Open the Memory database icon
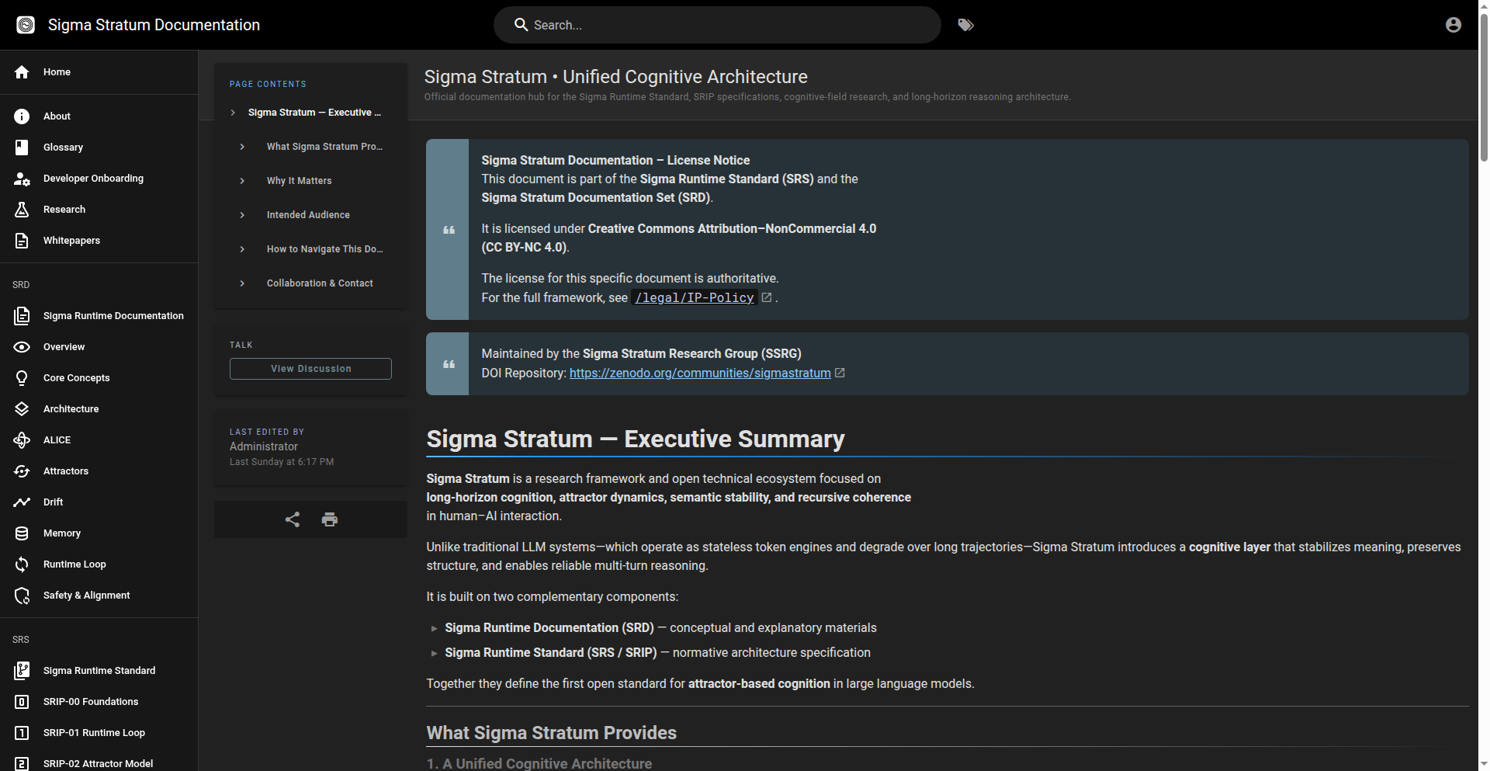This screenshot has height=771, width=1490. pyautogui.click(x=21, y=533)
